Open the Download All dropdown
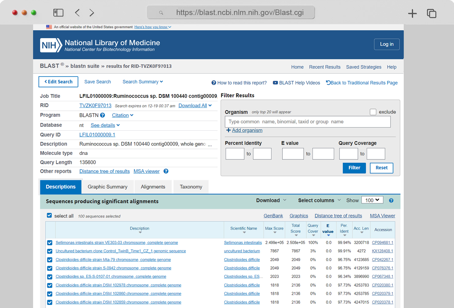 (195, 106)
